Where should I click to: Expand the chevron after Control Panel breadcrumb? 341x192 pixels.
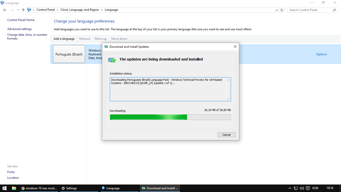(58, 10)
